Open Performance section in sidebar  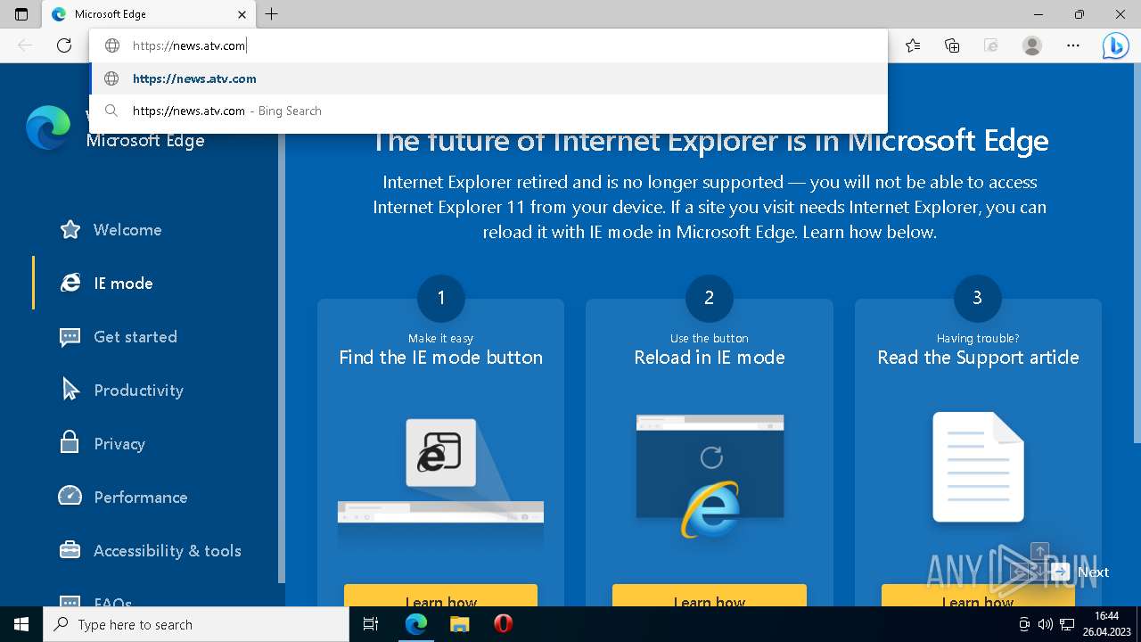click(x=141, y=497)
